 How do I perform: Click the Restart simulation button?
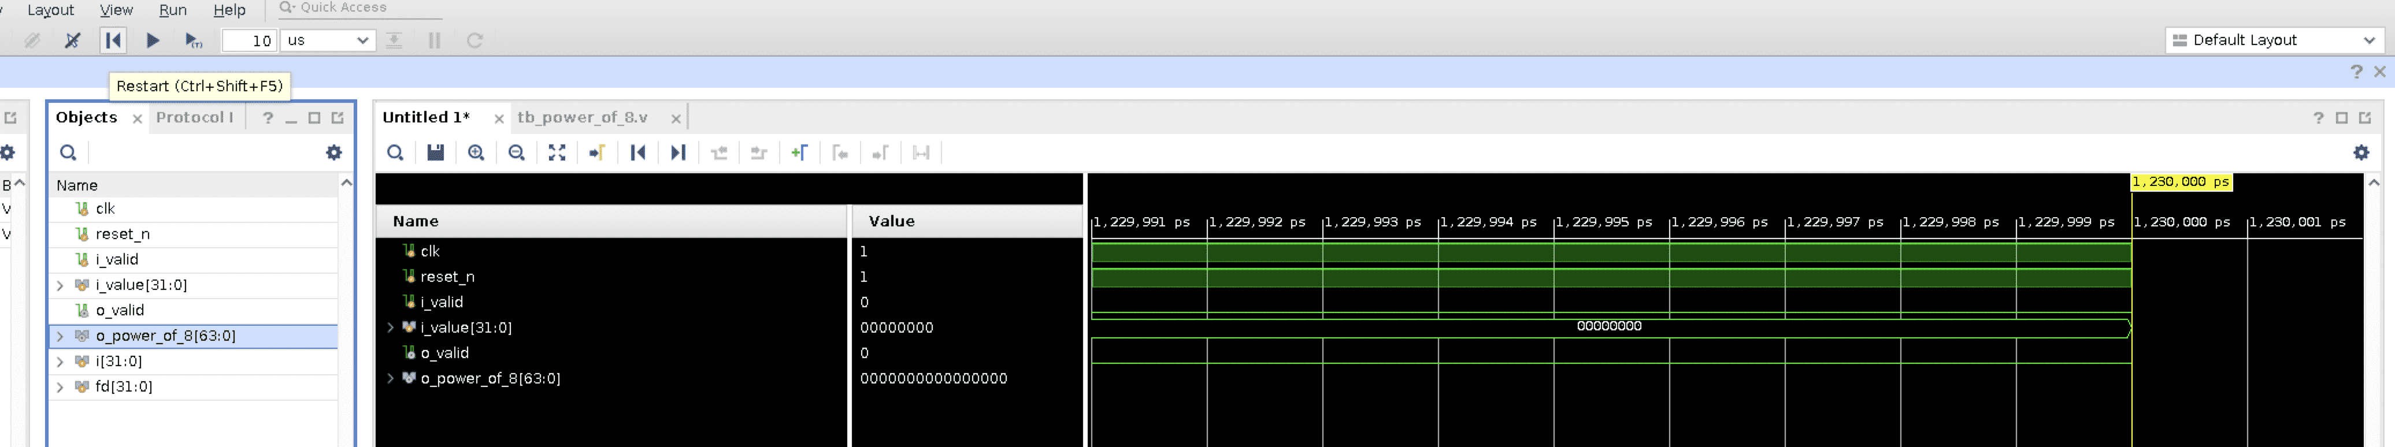click(113, 40)
